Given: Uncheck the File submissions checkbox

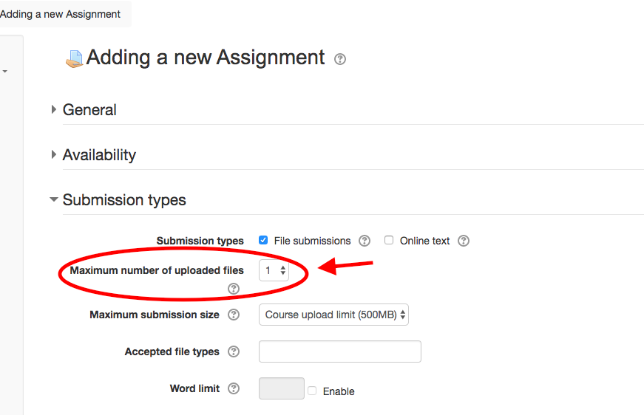Looking at the screenshot, I should click(x=263, y=240).
